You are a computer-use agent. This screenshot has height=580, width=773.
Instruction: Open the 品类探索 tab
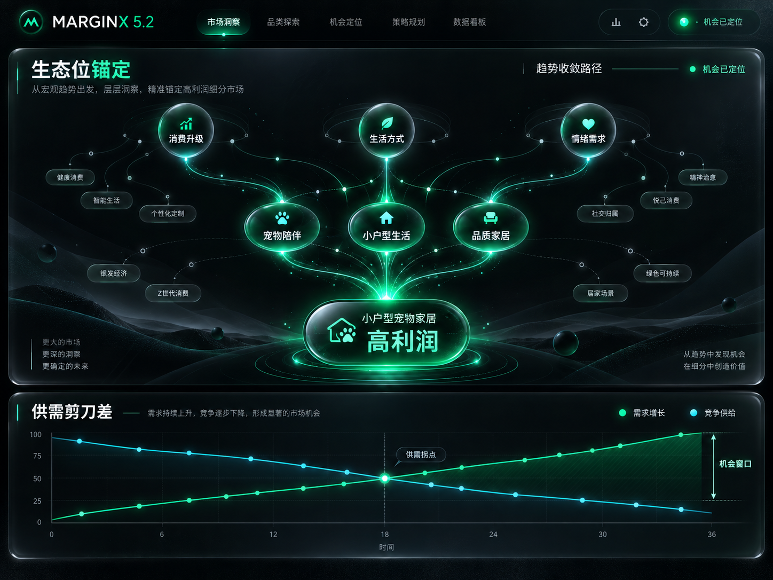click(283, 22)
